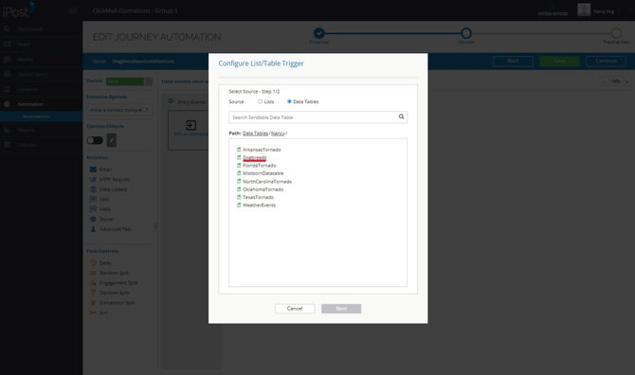635x375 pixels.
Task: Select the HTTP Request activity icon
Action: coord(93,179)
